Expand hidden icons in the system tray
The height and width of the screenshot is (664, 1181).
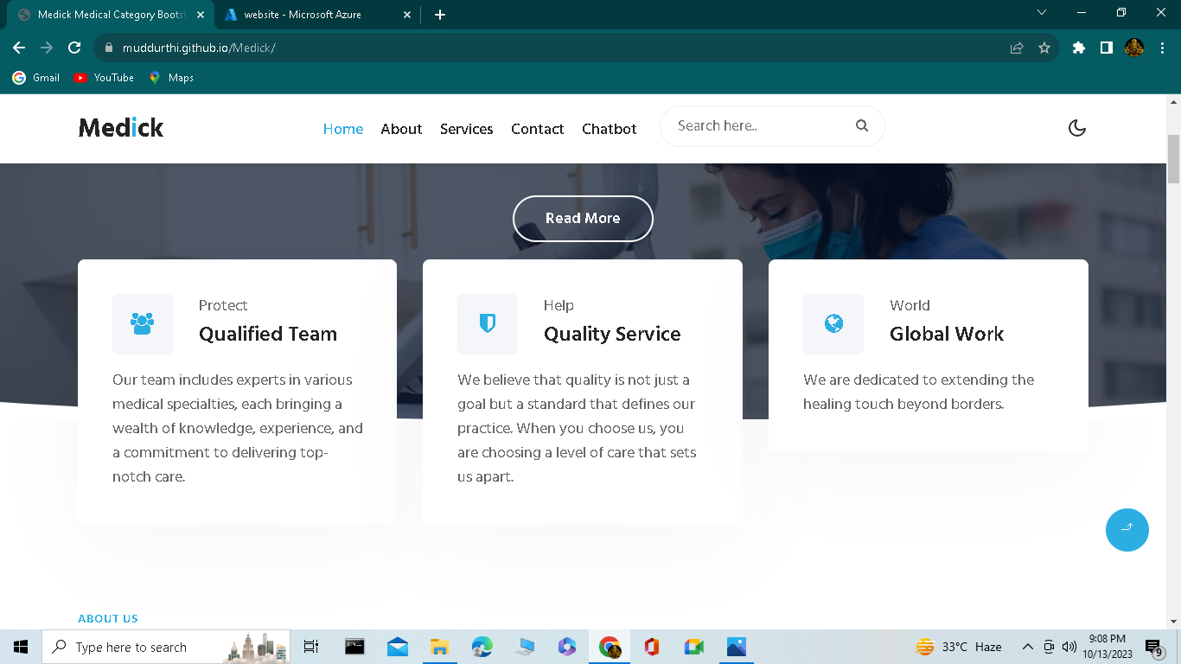point(1027,646)
